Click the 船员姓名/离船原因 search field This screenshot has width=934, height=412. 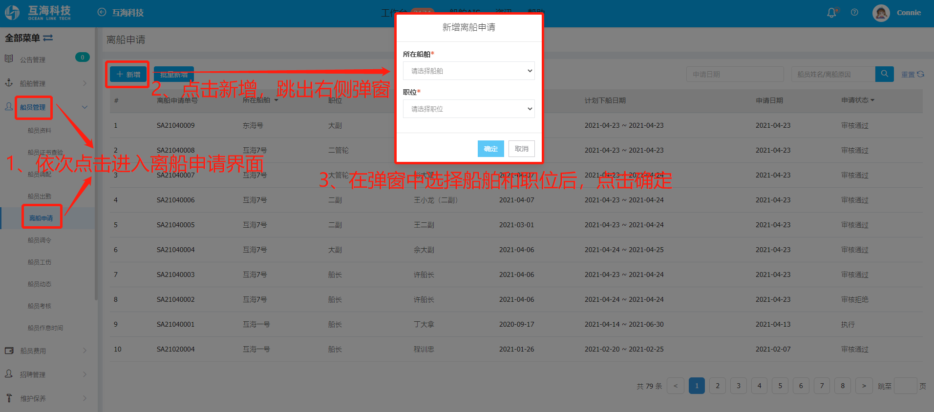pyautogui.click(x=833, y=74)
